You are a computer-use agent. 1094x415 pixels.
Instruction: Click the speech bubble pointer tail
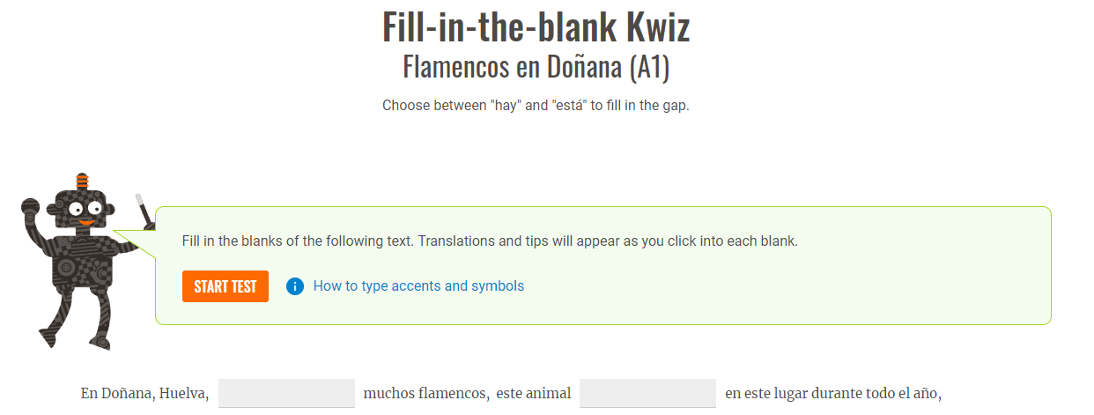pyautogui.click(x=135, y=241)
